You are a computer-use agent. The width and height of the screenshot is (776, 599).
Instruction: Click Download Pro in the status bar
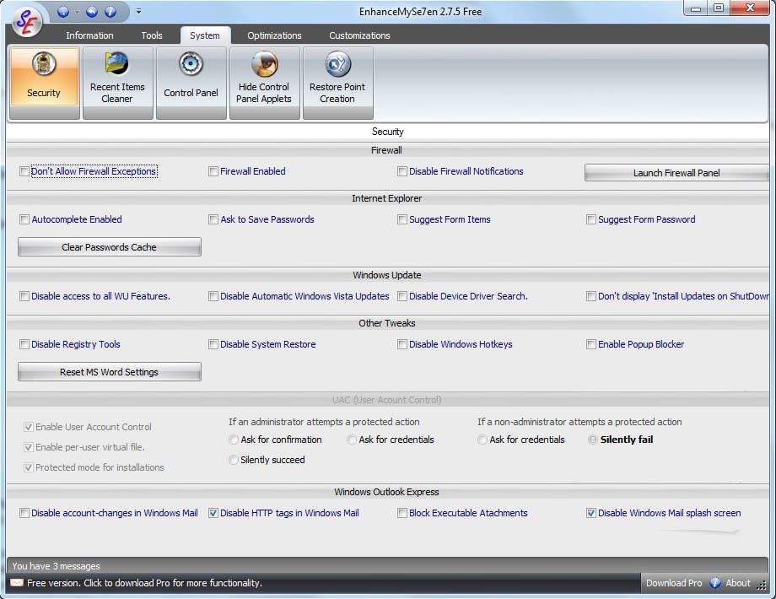pos(674,583)
